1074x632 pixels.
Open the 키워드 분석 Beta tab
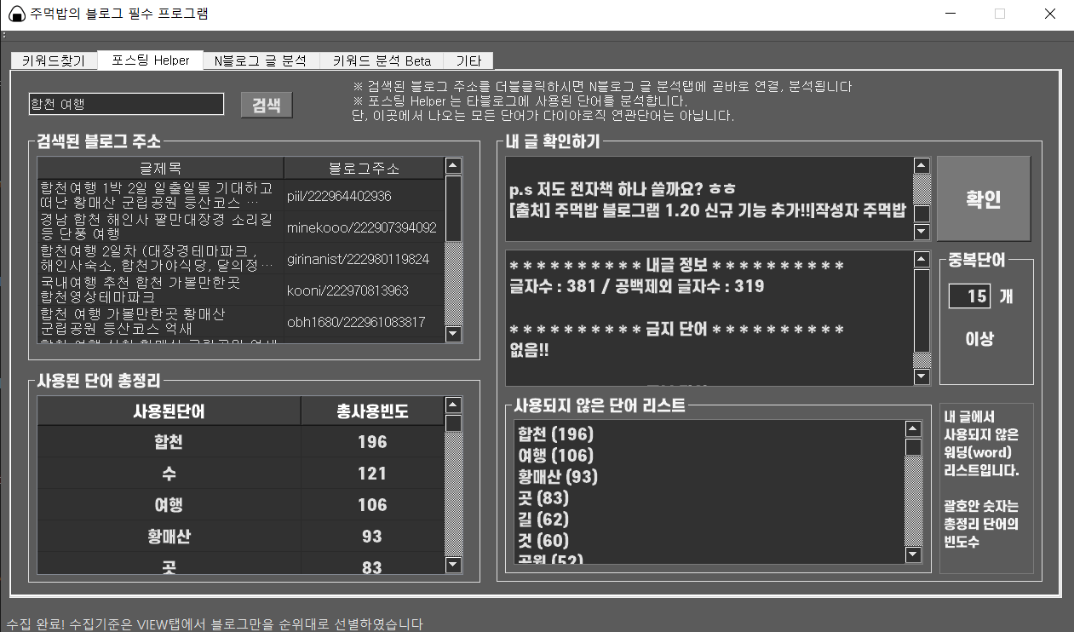point(382,60)
